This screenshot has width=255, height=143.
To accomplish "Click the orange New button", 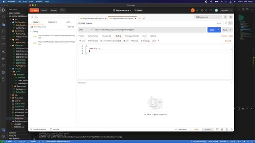I will coord(34,10).
